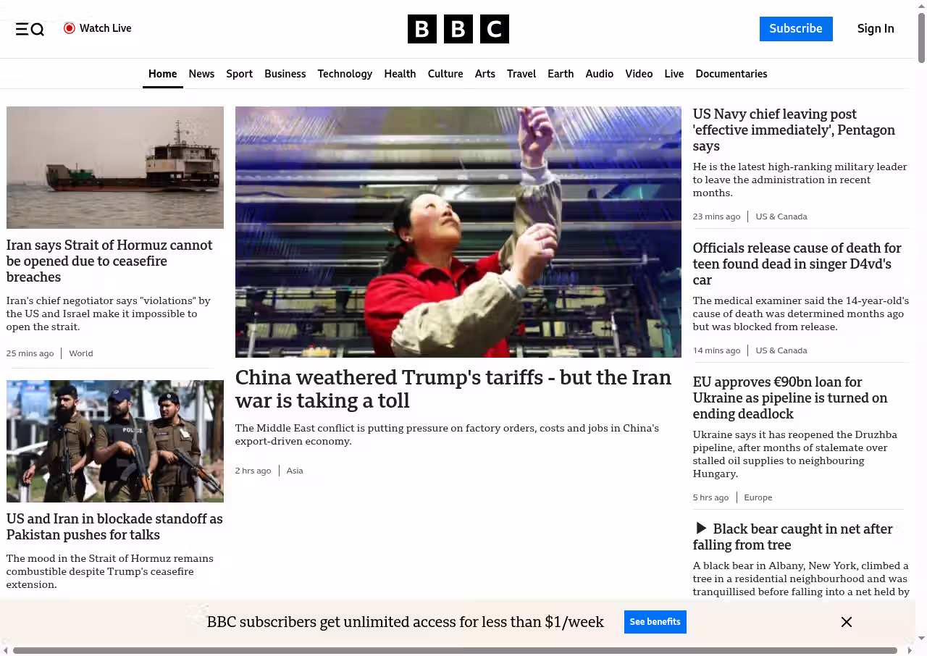927x656 pixels.
Task: Open the China factory worker image
Action: (458, 232)
